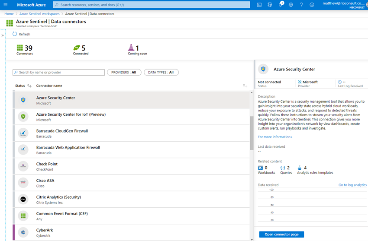Open the help question mark
Image resolution: width=368 pixels, height=241 pixels.
[301, 5]
